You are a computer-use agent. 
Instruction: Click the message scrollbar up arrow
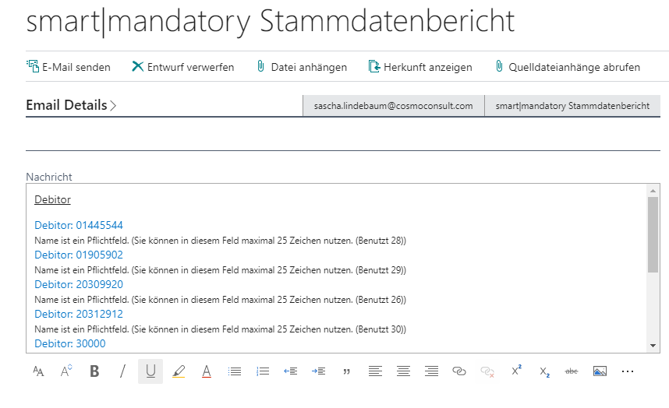tap(653, 190)
